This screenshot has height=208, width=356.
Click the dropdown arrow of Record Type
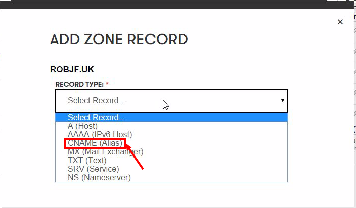coord(282,101)
